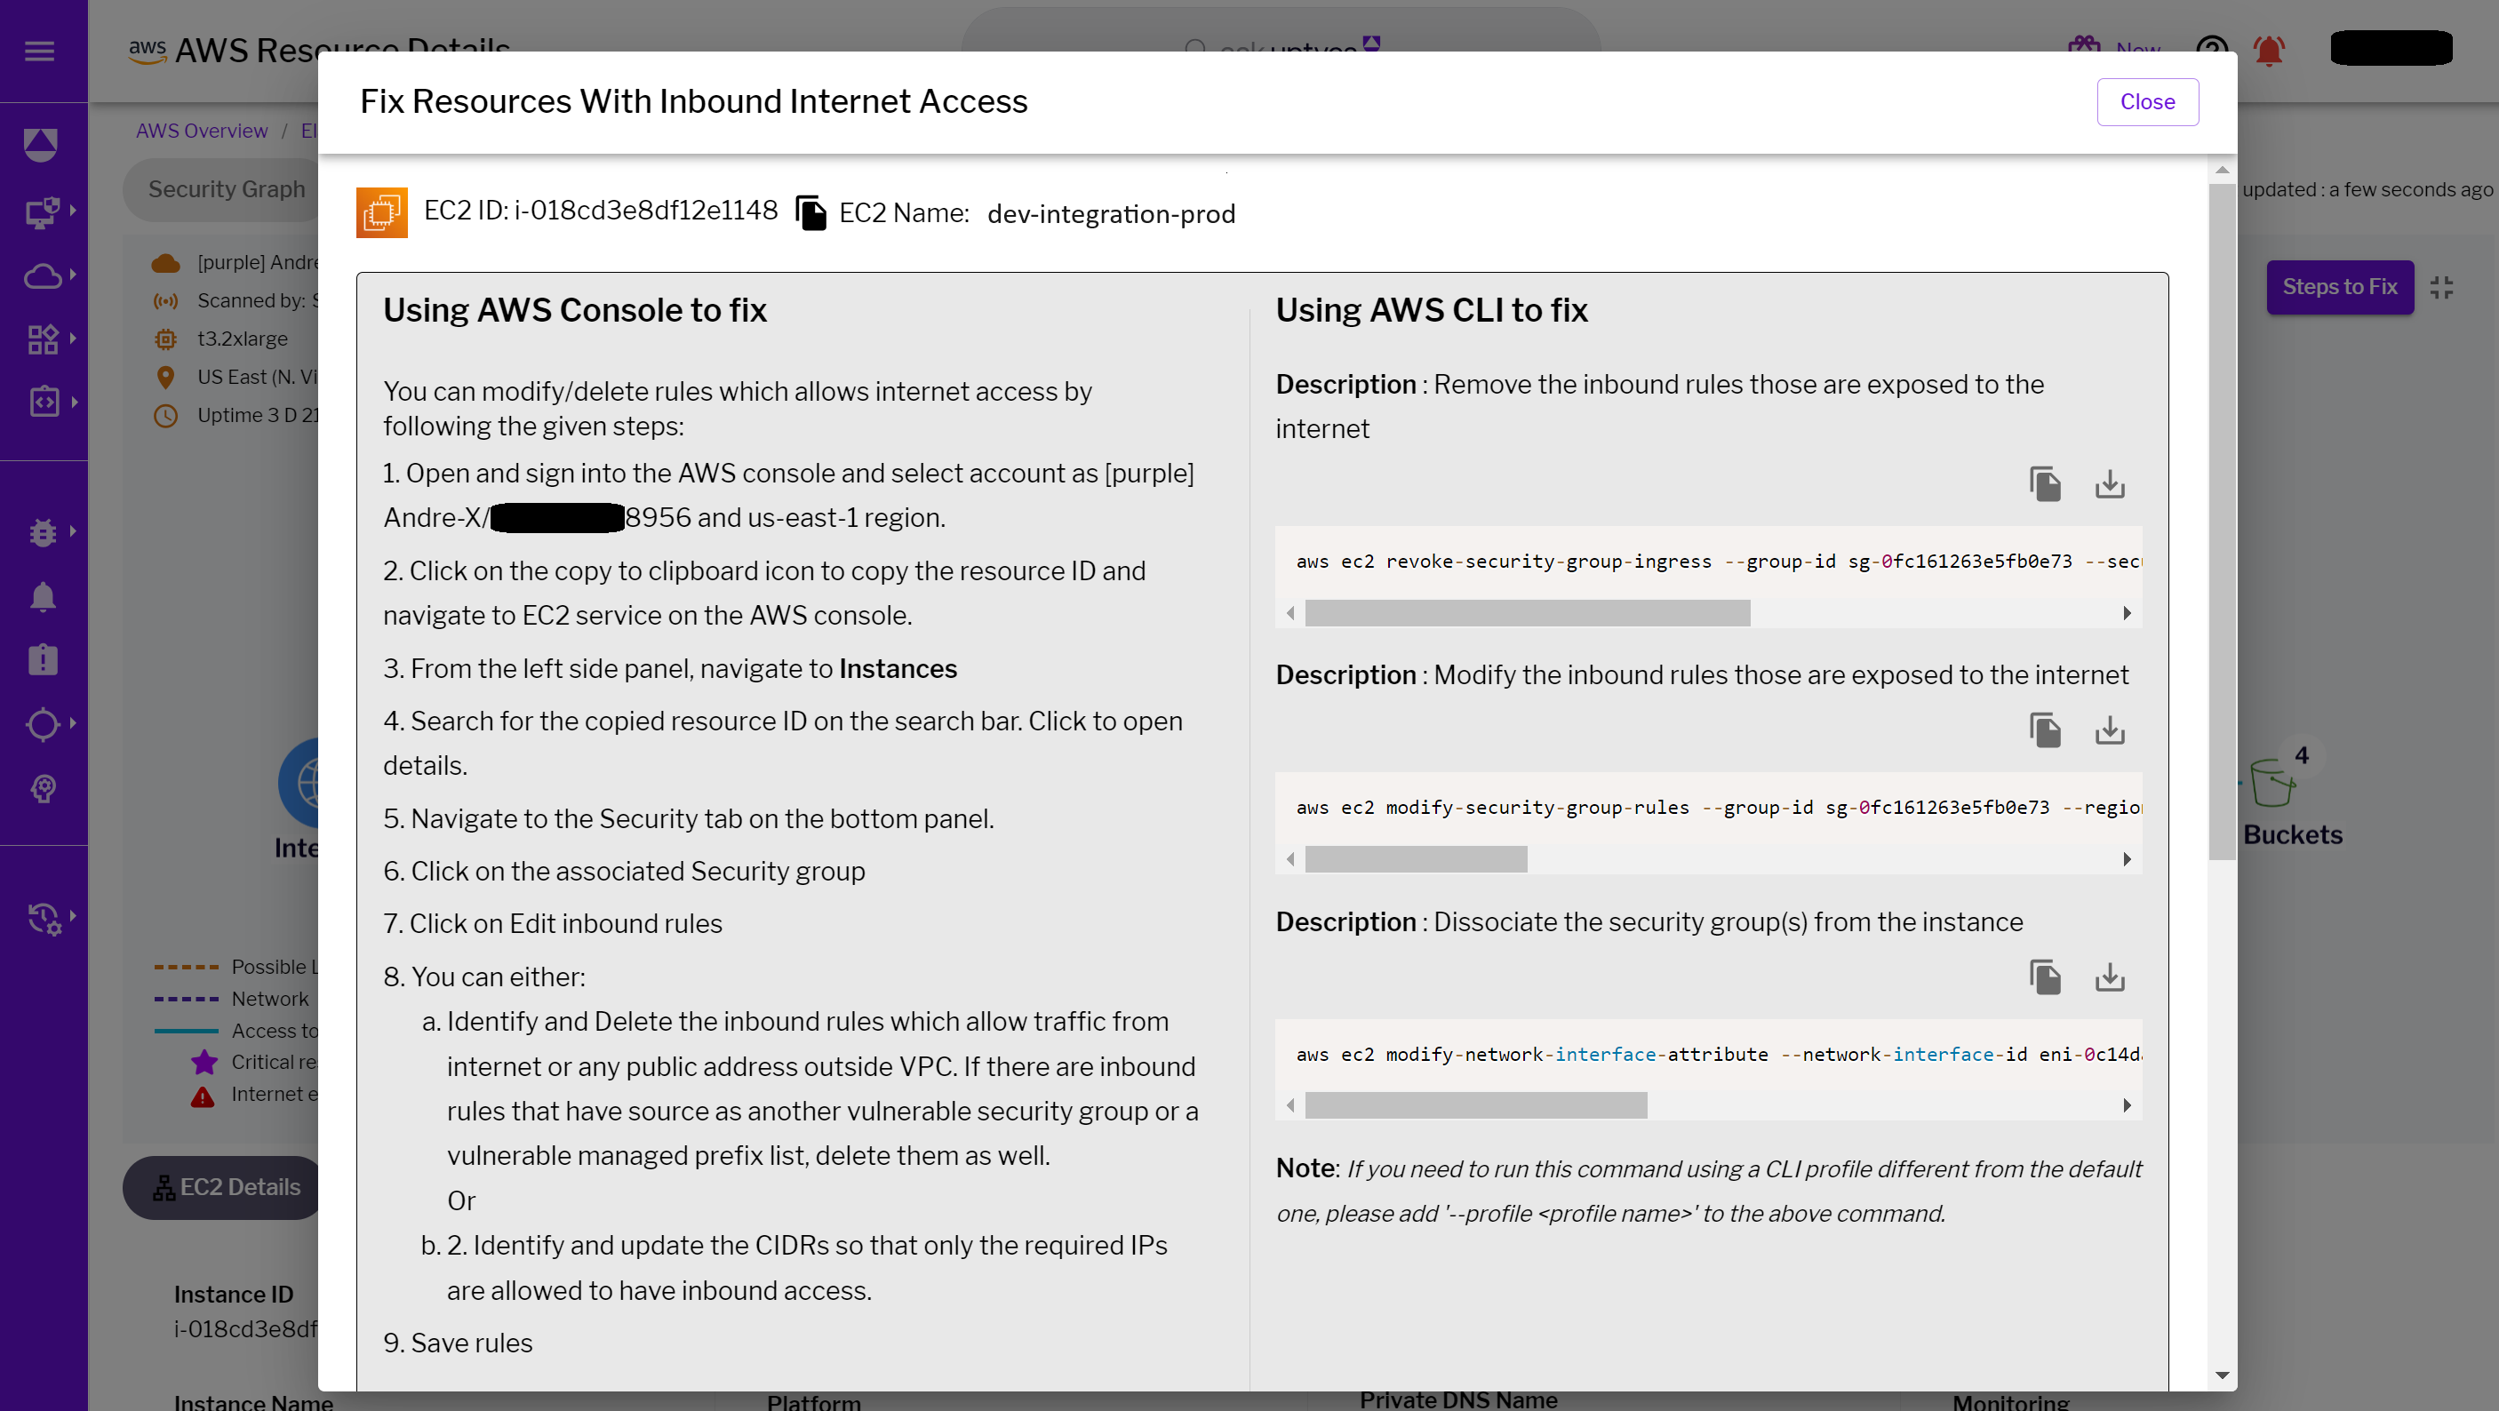The width and height of the screenshot is (2499, 1411).
Task: Copy the modify-network-interface-attribute command
Action: [2045, 977]
